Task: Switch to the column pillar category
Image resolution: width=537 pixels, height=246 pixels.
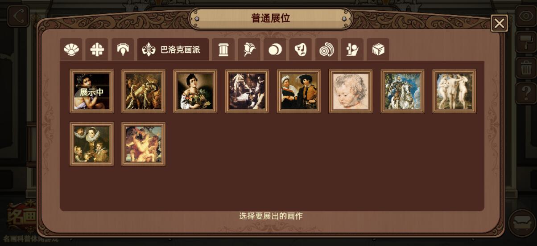Action: click(223, 50)
